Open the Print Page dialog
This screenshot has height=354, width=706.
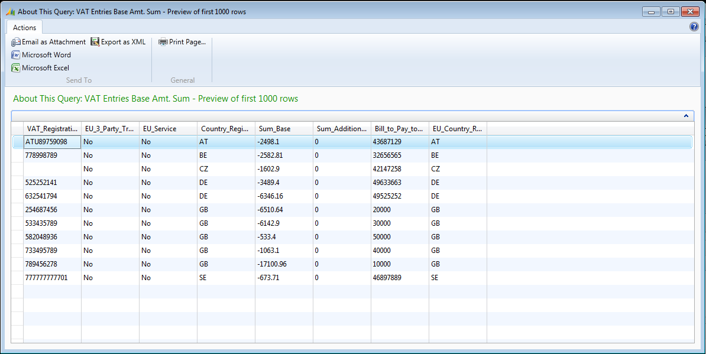pos(182,42)
